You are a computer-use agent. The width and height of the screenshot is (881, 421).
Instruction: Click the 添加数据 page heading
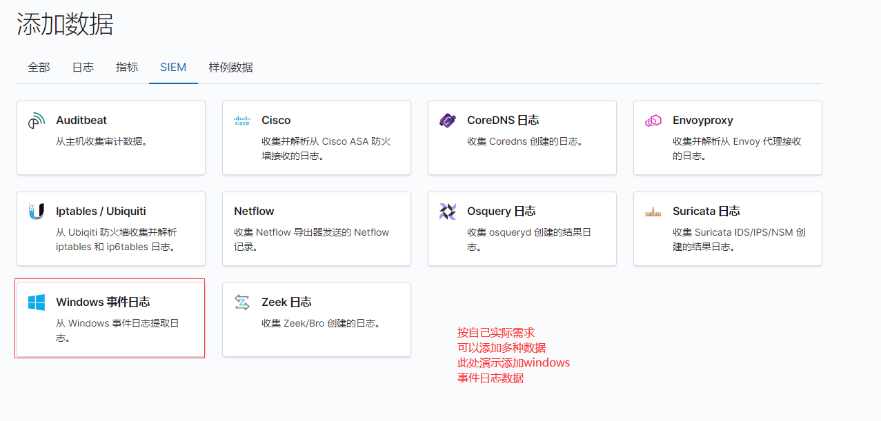65,24
